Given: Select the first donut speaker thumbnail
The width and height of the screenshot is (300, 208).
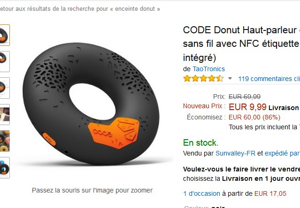Looking at the screenshot, I should click(3, 35).
